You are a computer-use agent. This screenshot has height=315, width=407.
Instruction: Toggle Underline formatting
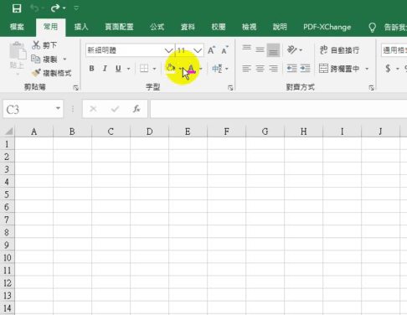[118, 69]
